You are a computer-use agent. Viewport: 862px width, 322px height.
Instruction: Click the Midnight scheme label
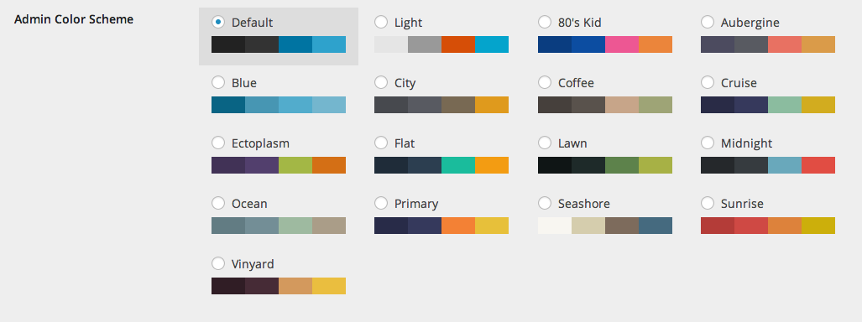coord(746,143)
